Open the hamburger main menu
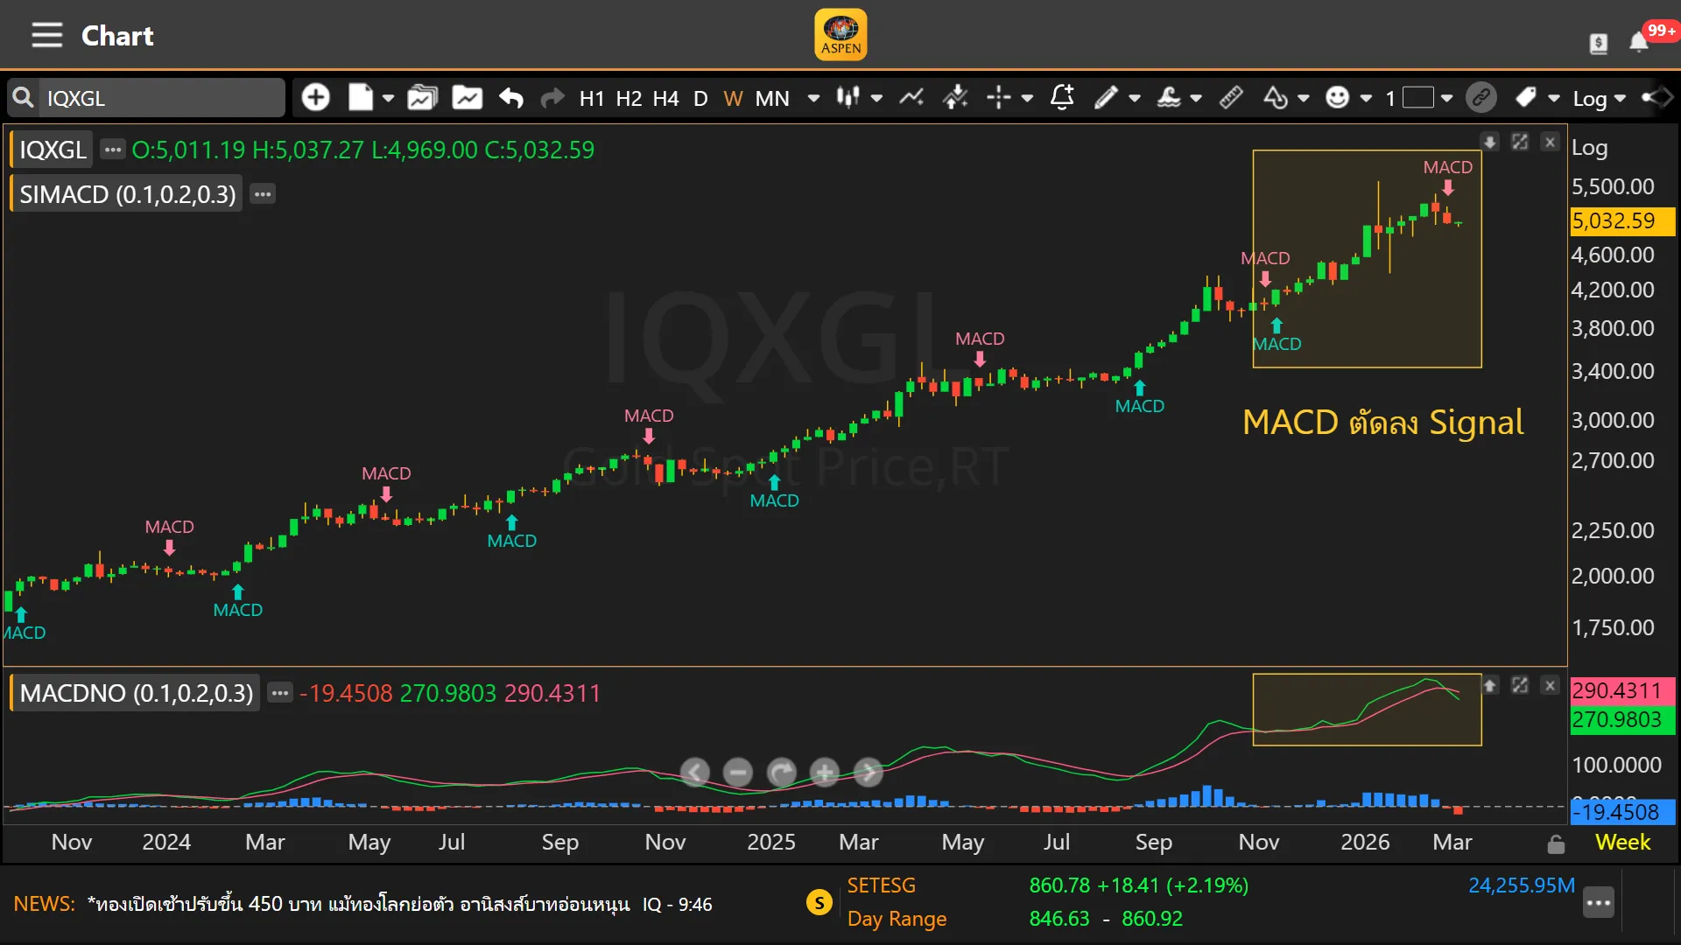Screen dimensions: 1681x945 (x=46, y=36)
